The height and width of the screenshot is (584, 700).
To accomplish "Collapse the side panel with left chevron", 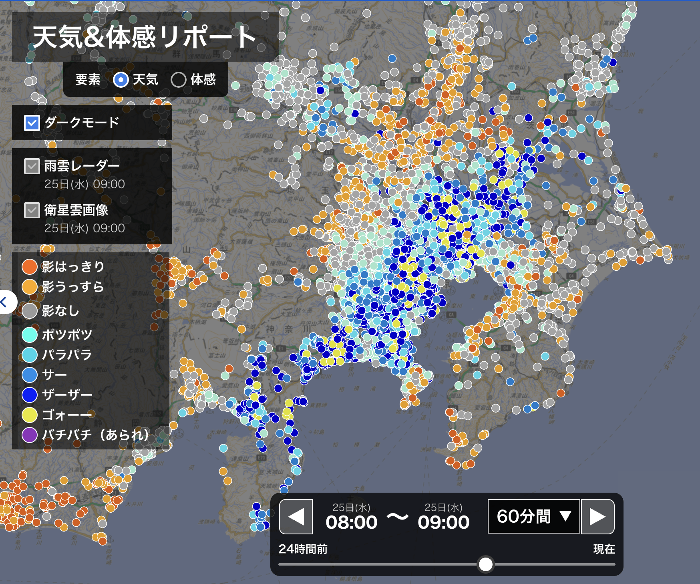I will click(x=5, y=302).
